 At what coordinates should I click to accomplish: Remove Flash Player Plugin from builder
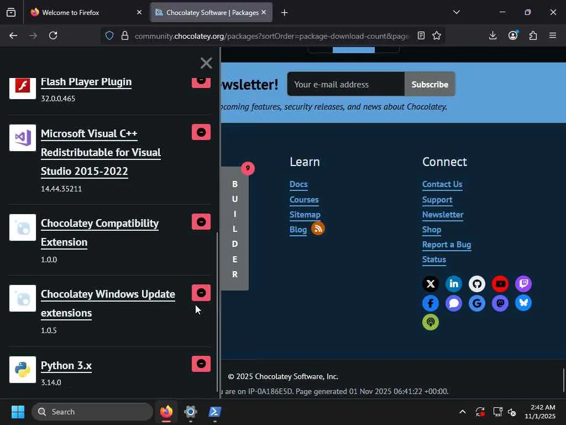pos(201,82)
